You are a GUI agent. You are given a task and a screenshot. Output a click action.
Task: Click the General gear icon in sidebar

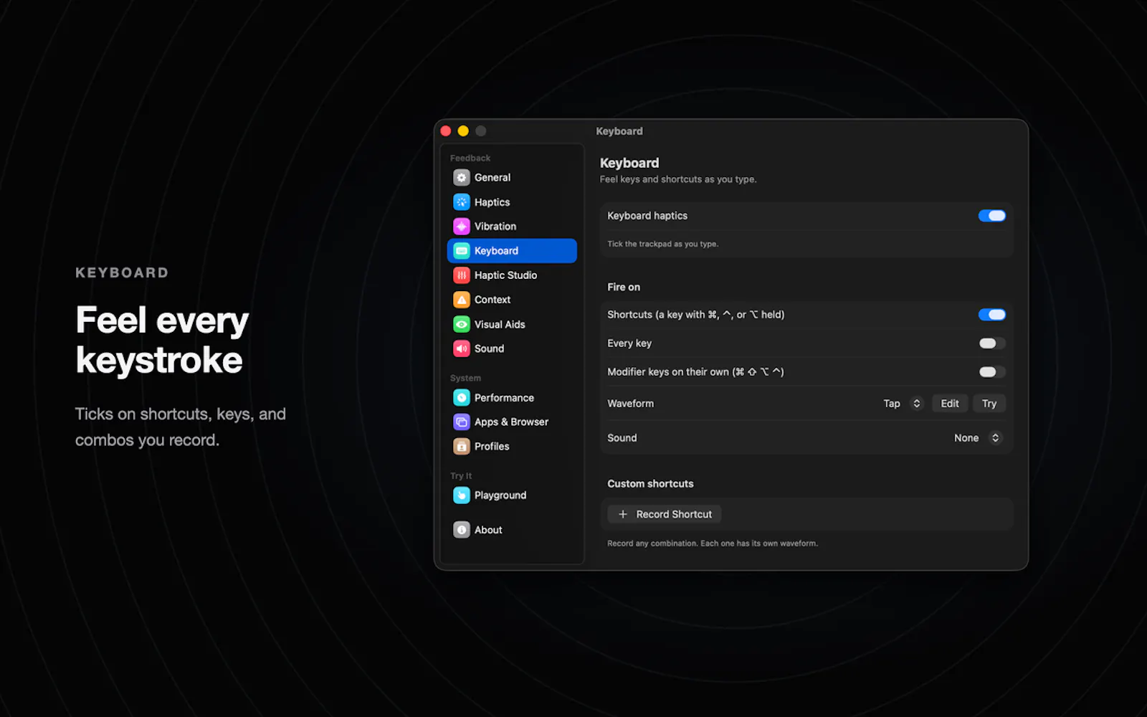pos(462,178)
